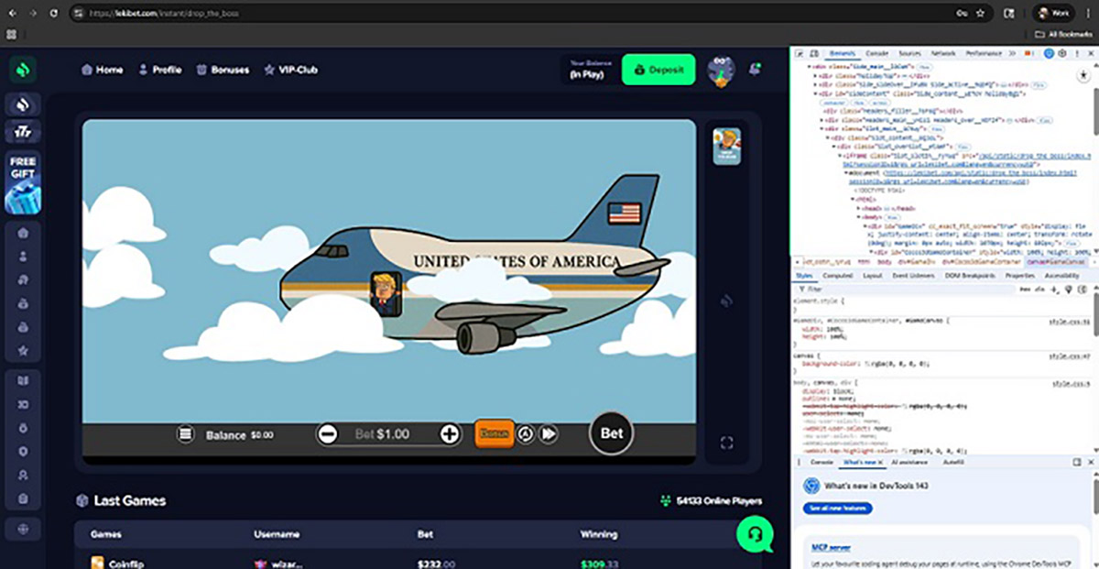Expand more DevTools tabs chevron
This screenshot has height=569, width=1099.
click(x=1012, y=54)
